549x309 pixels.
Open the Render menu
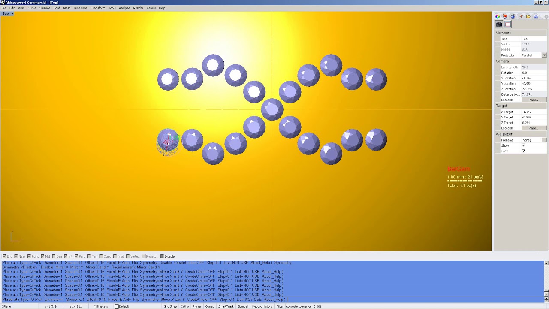(138, 8)
